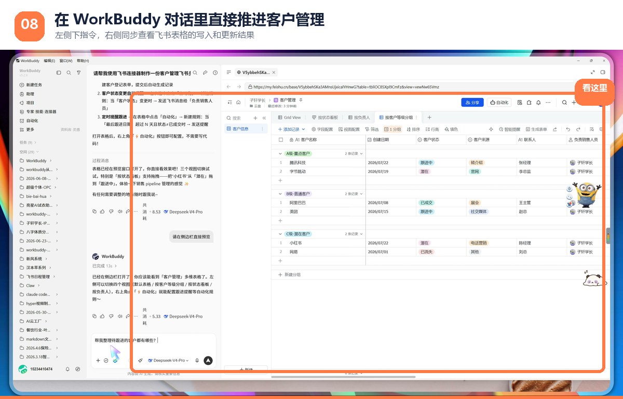Copy the reply that used 8.53
623x399 pixels.
94,211
